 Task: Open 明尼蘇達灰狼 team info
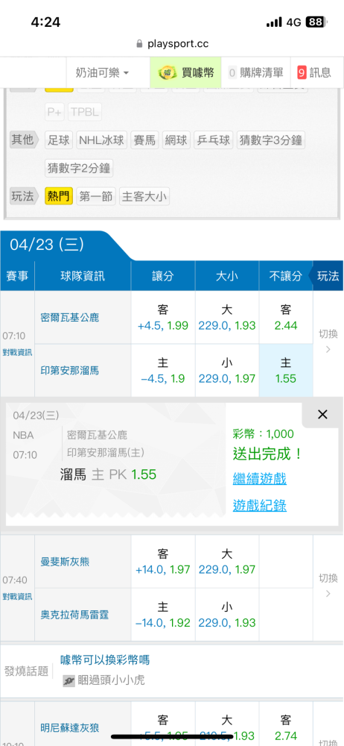point(70,727)
